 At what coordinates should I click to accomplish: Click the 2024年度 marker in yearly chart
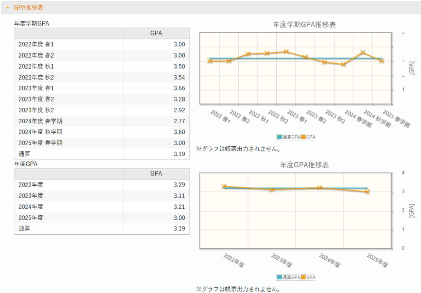coord(319,188)
